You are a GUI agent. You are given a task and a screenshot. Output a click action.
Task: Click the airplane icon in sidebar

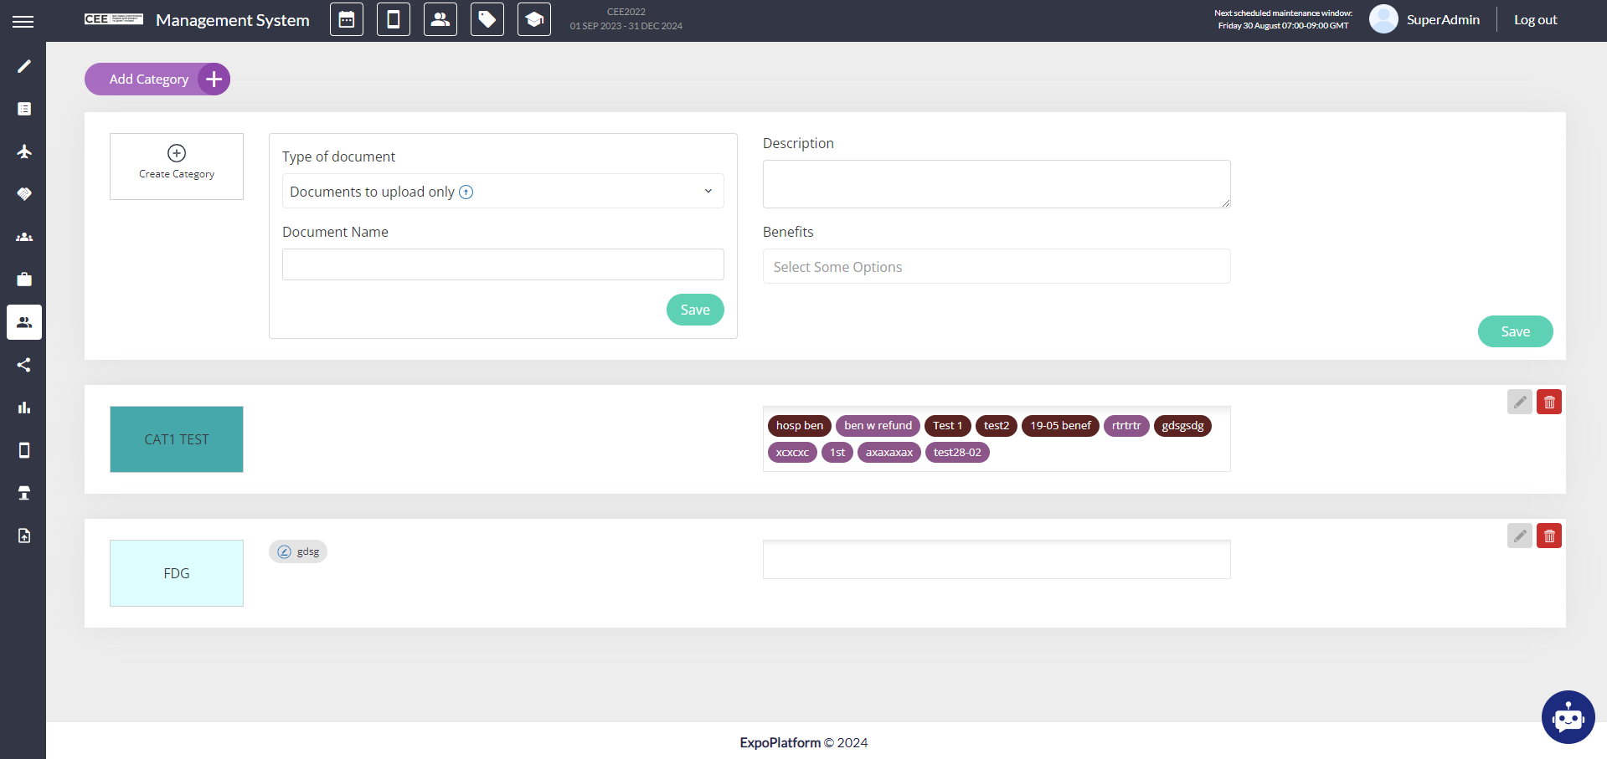pos(24,151)
